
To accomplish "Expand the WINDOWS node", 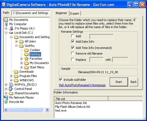I will point(11,80).
